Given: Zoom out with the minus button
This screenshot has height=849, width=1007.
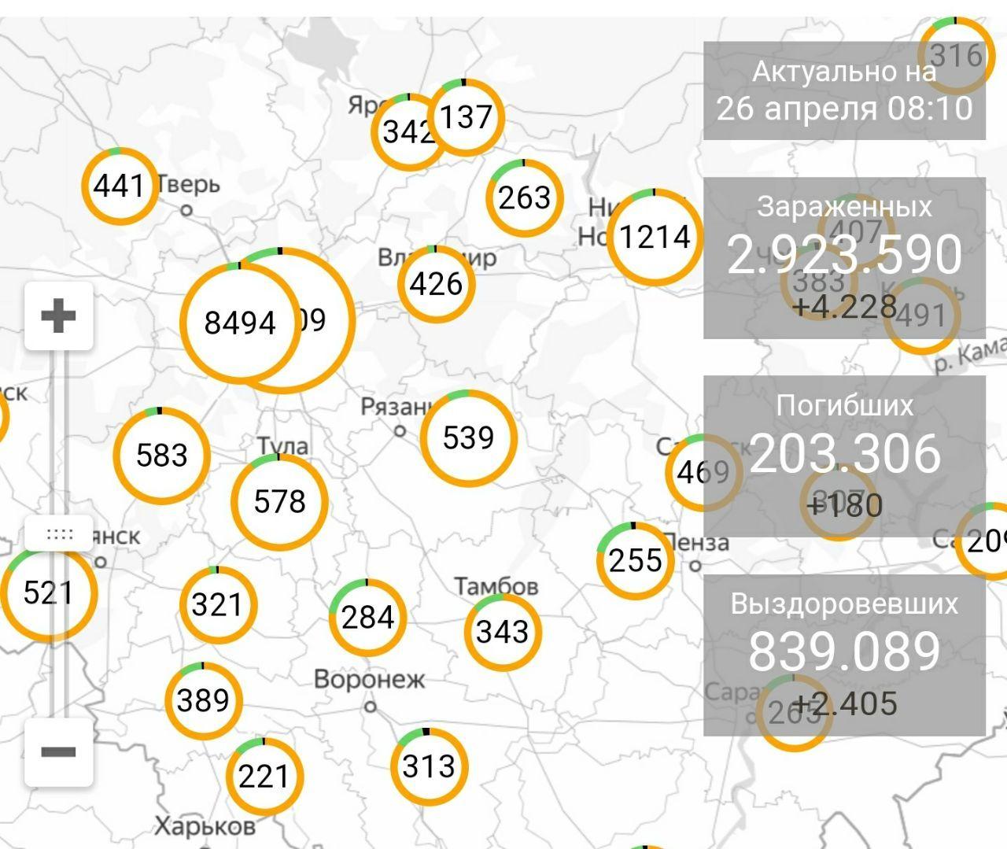Looking at the screenshot, I should coord(58,752).
